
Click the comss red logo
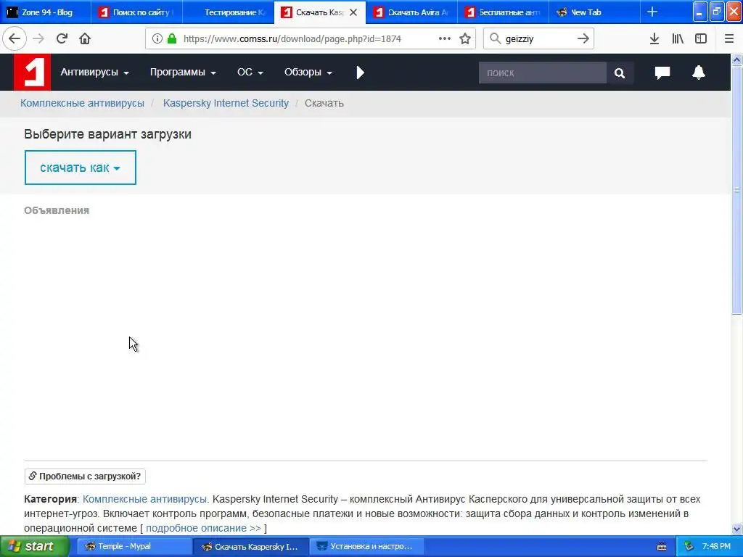[32, 72]
